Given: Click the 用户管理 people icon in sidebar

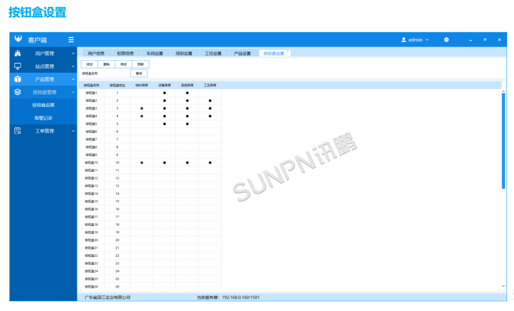Looking at the screenshot, I should pos(18,53).
